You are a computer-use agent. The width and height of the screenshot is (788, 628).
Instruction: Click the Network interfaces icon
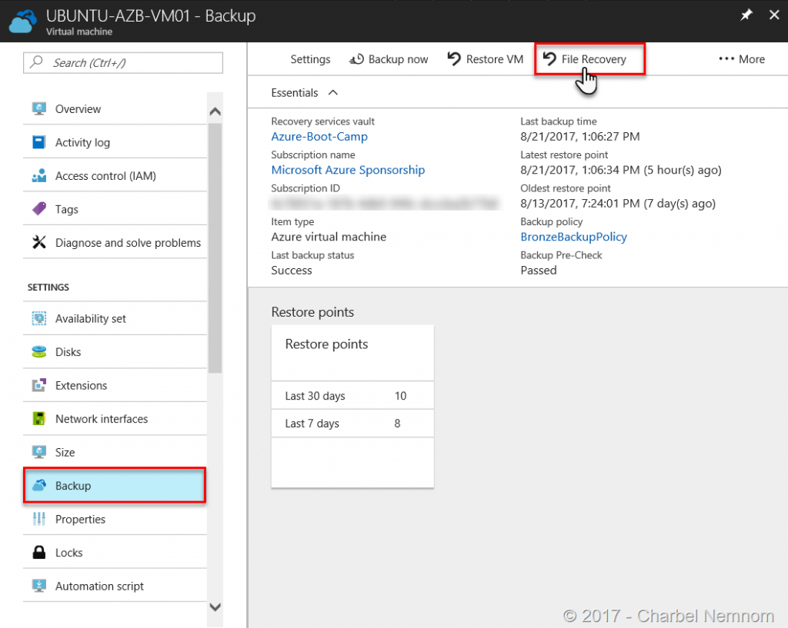(39, 419)
